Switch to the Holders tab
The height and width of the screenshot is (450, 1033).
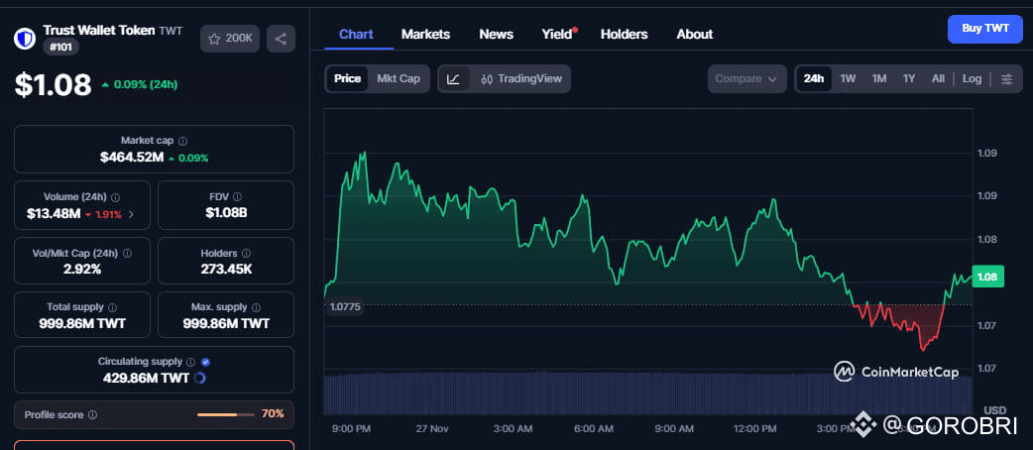tap(624, 34)
